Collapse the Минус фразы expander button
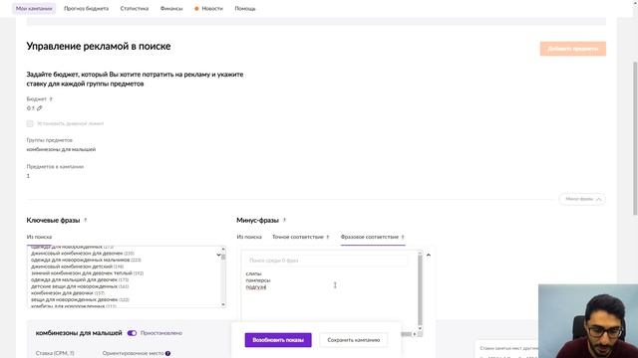 582,199
